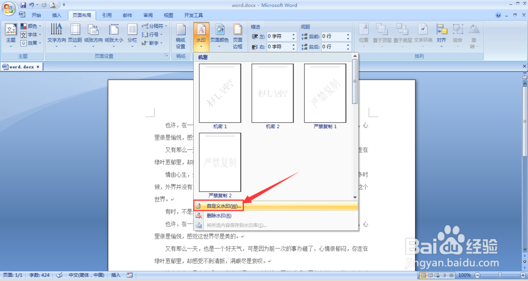
Task: Open the 引用 ribbon tab
Action: [107, 15]
